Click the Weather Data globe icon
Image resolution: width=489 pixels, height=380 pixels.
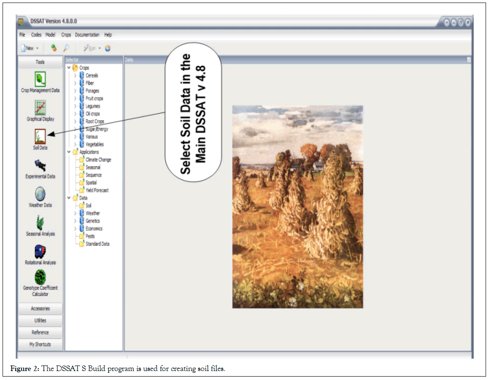click(x=40, y=194)
